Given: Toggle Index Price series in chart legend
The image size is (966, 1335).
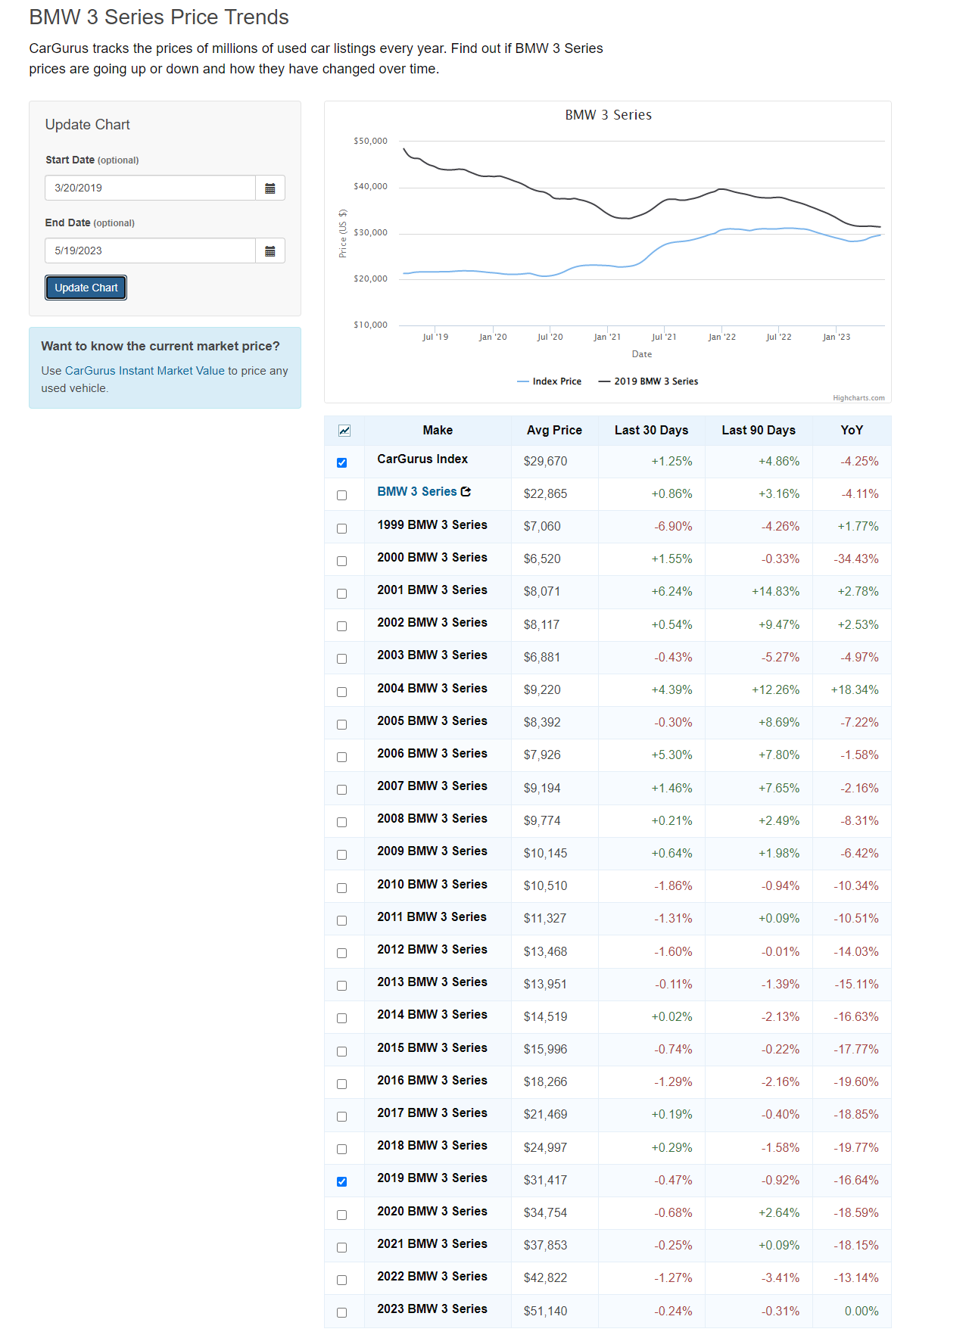Looking at the screenshot, I should [550, 381].
